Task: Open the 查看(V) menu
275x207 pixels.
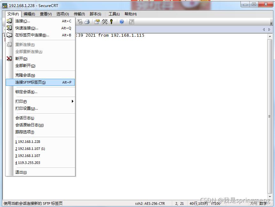Action: pyautogui.click(x=46, y=14)
